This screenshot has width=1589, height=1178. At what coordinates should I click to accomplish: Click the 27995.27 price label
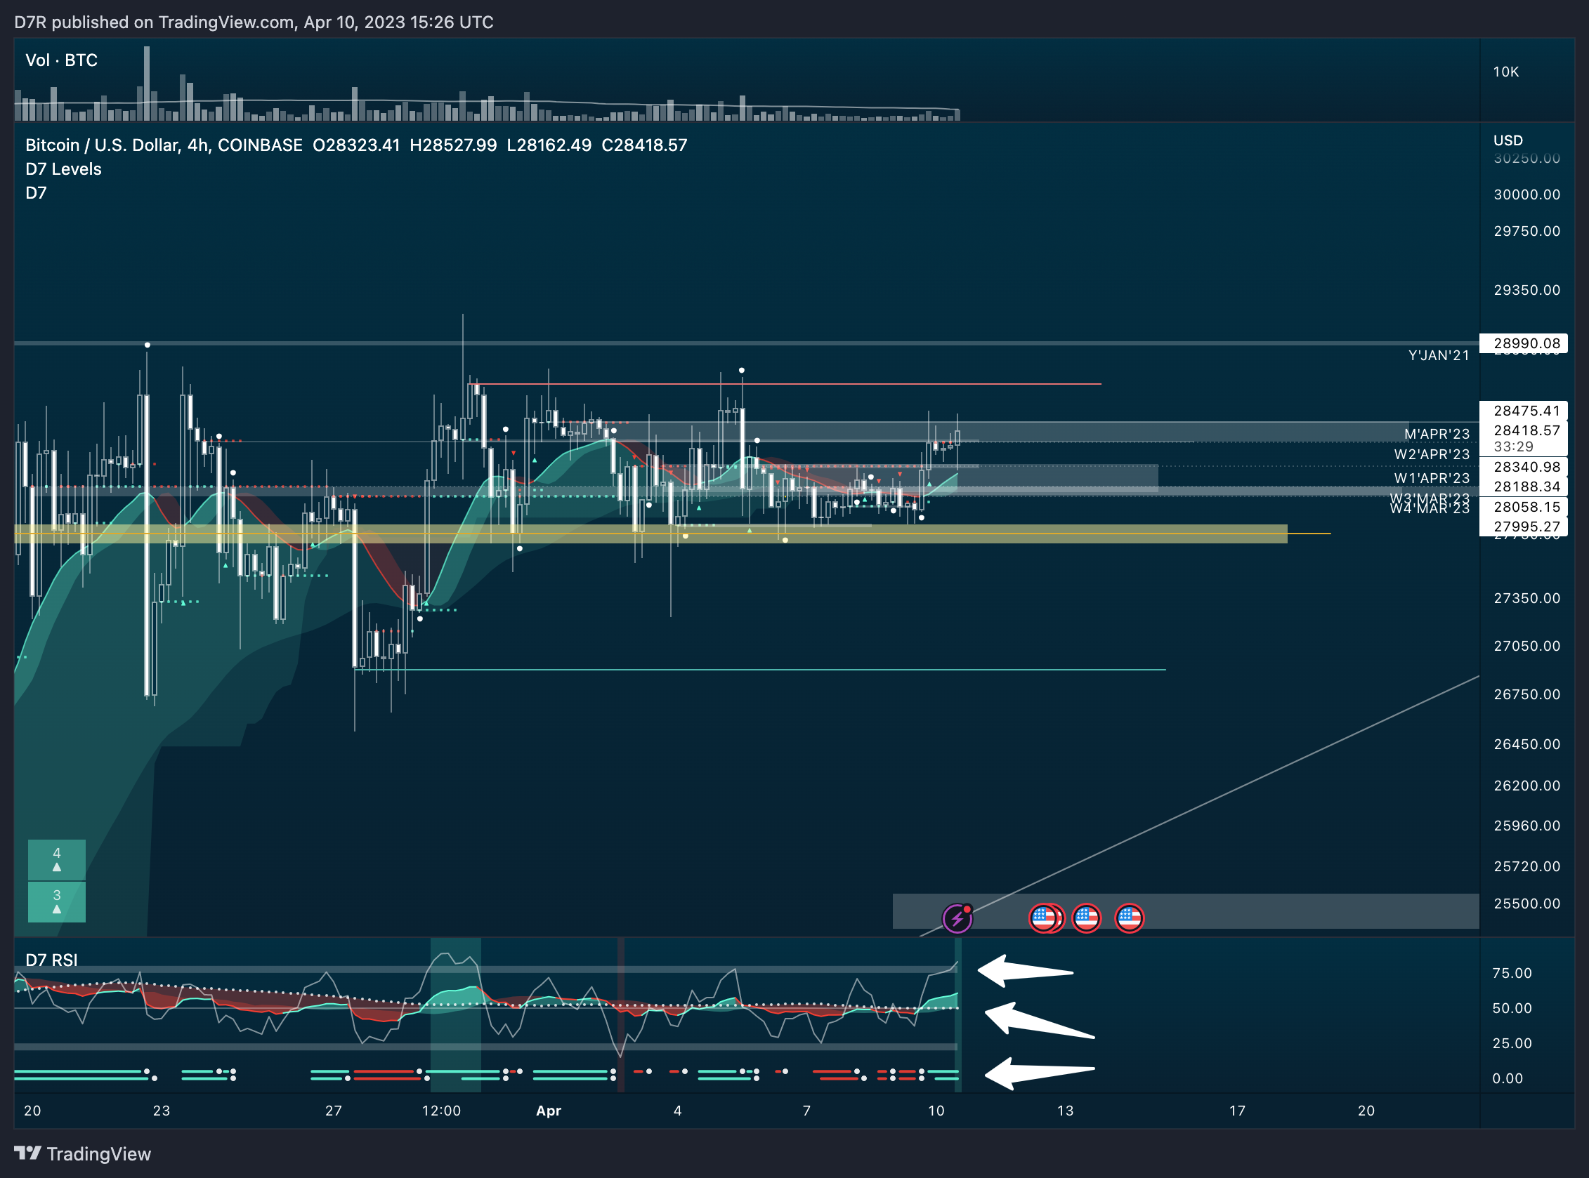[1524, 527]
